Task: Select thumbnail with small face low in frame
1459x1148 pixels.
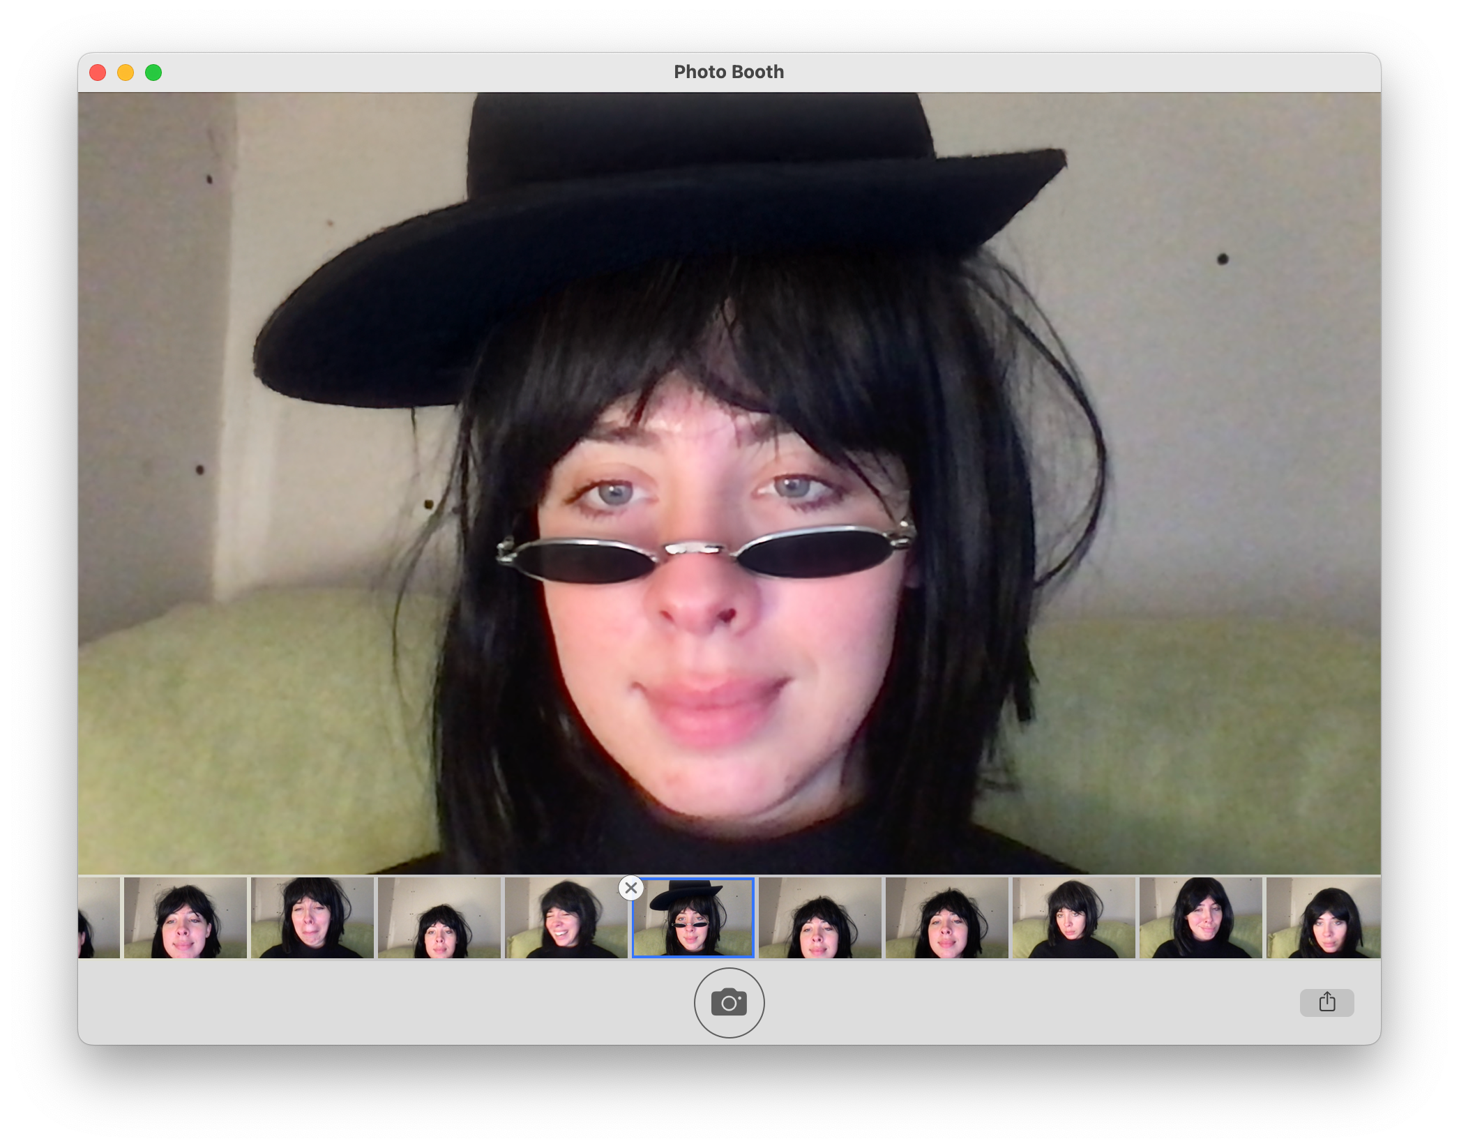Action: pyautogui.click(x=439, y=917)
